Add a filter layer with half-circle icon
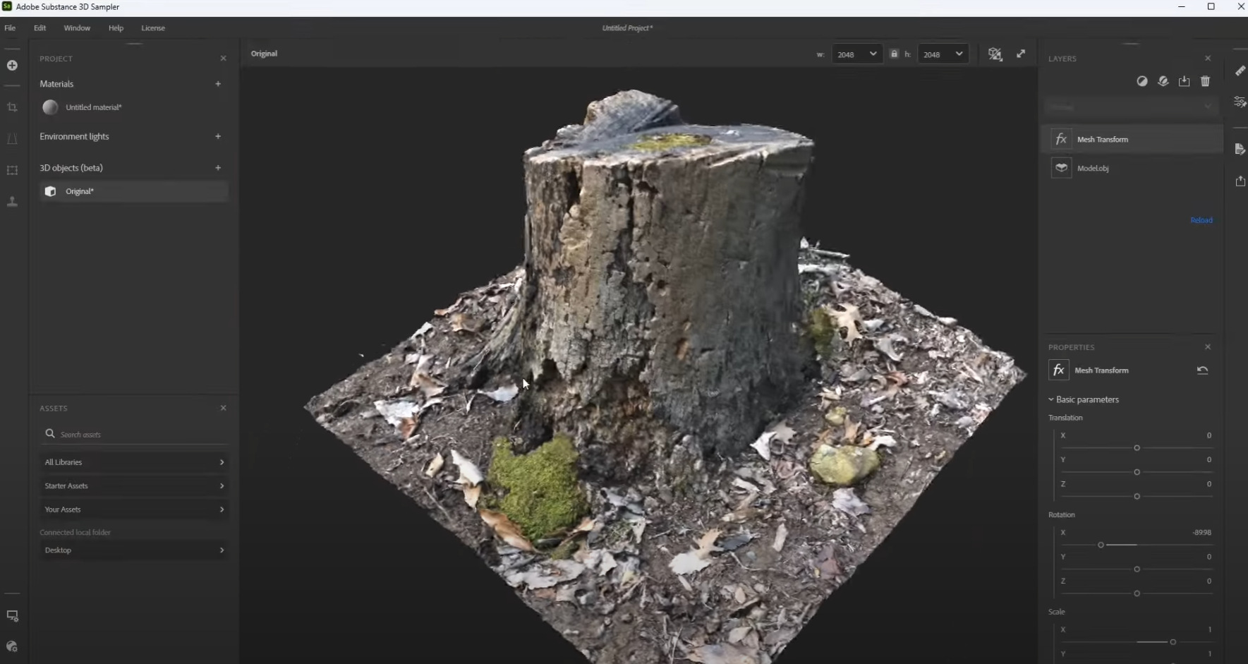Screen dimensions: 1248x664 pos(1142,82)
